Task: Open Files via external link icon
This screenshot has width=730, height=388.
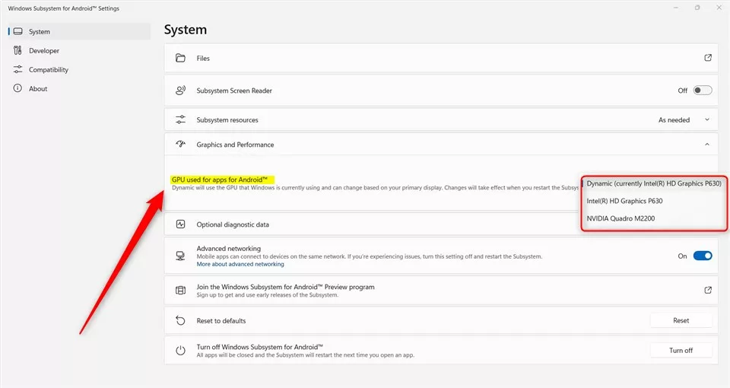Action: point(708,58)
